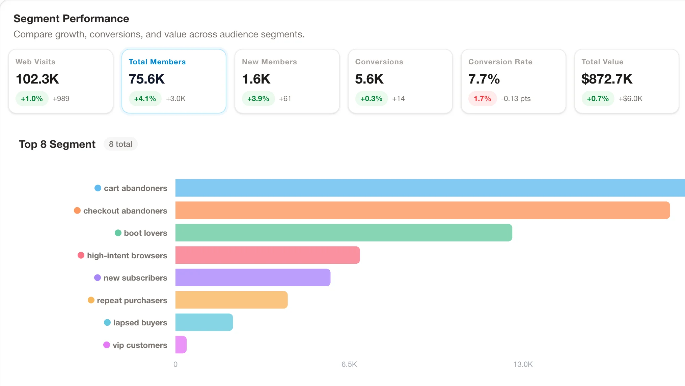Click the 102.3K Web Visits value
Viewport: 685px width, 386px height.
tap(37, 79)
